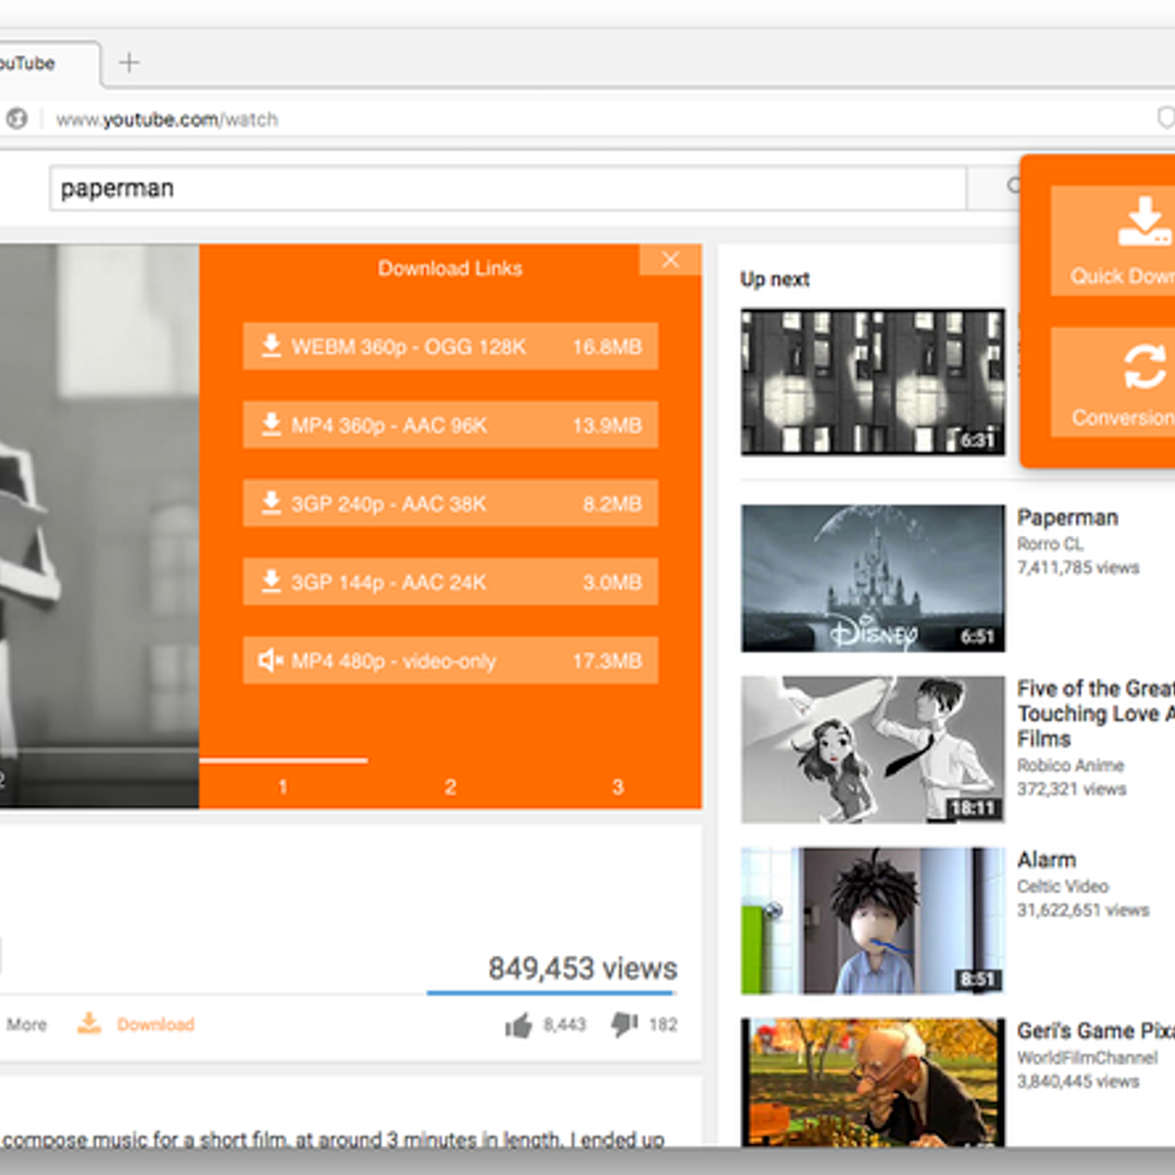
Task: Open a new browser tab with plus icon
Action: 129,62
